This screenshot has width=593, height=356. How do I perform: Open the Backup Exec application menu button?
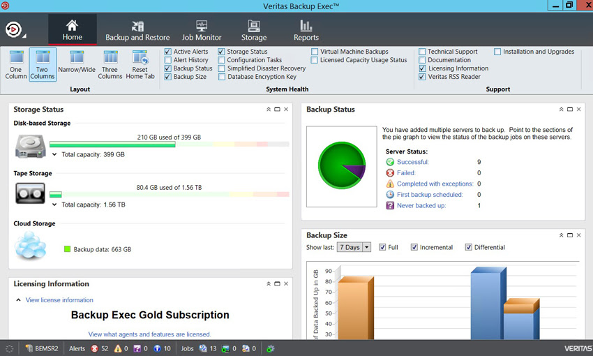point(14,30)
